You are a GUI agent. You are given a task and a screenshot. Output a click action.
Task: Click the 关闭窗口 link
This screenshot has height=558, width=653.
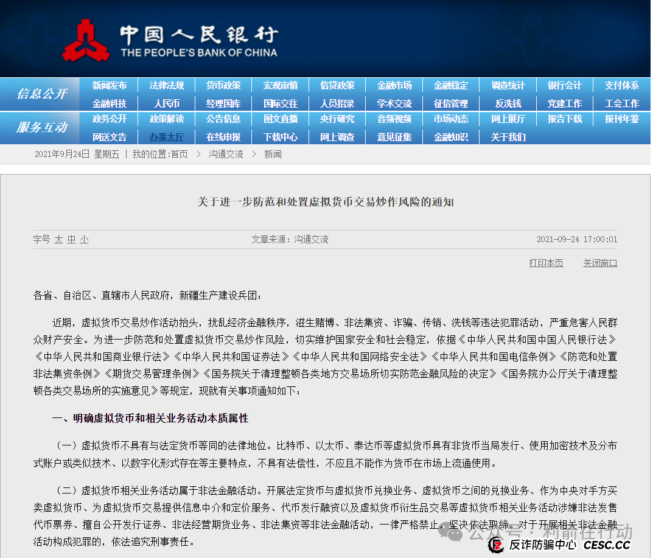pos(599,263)
